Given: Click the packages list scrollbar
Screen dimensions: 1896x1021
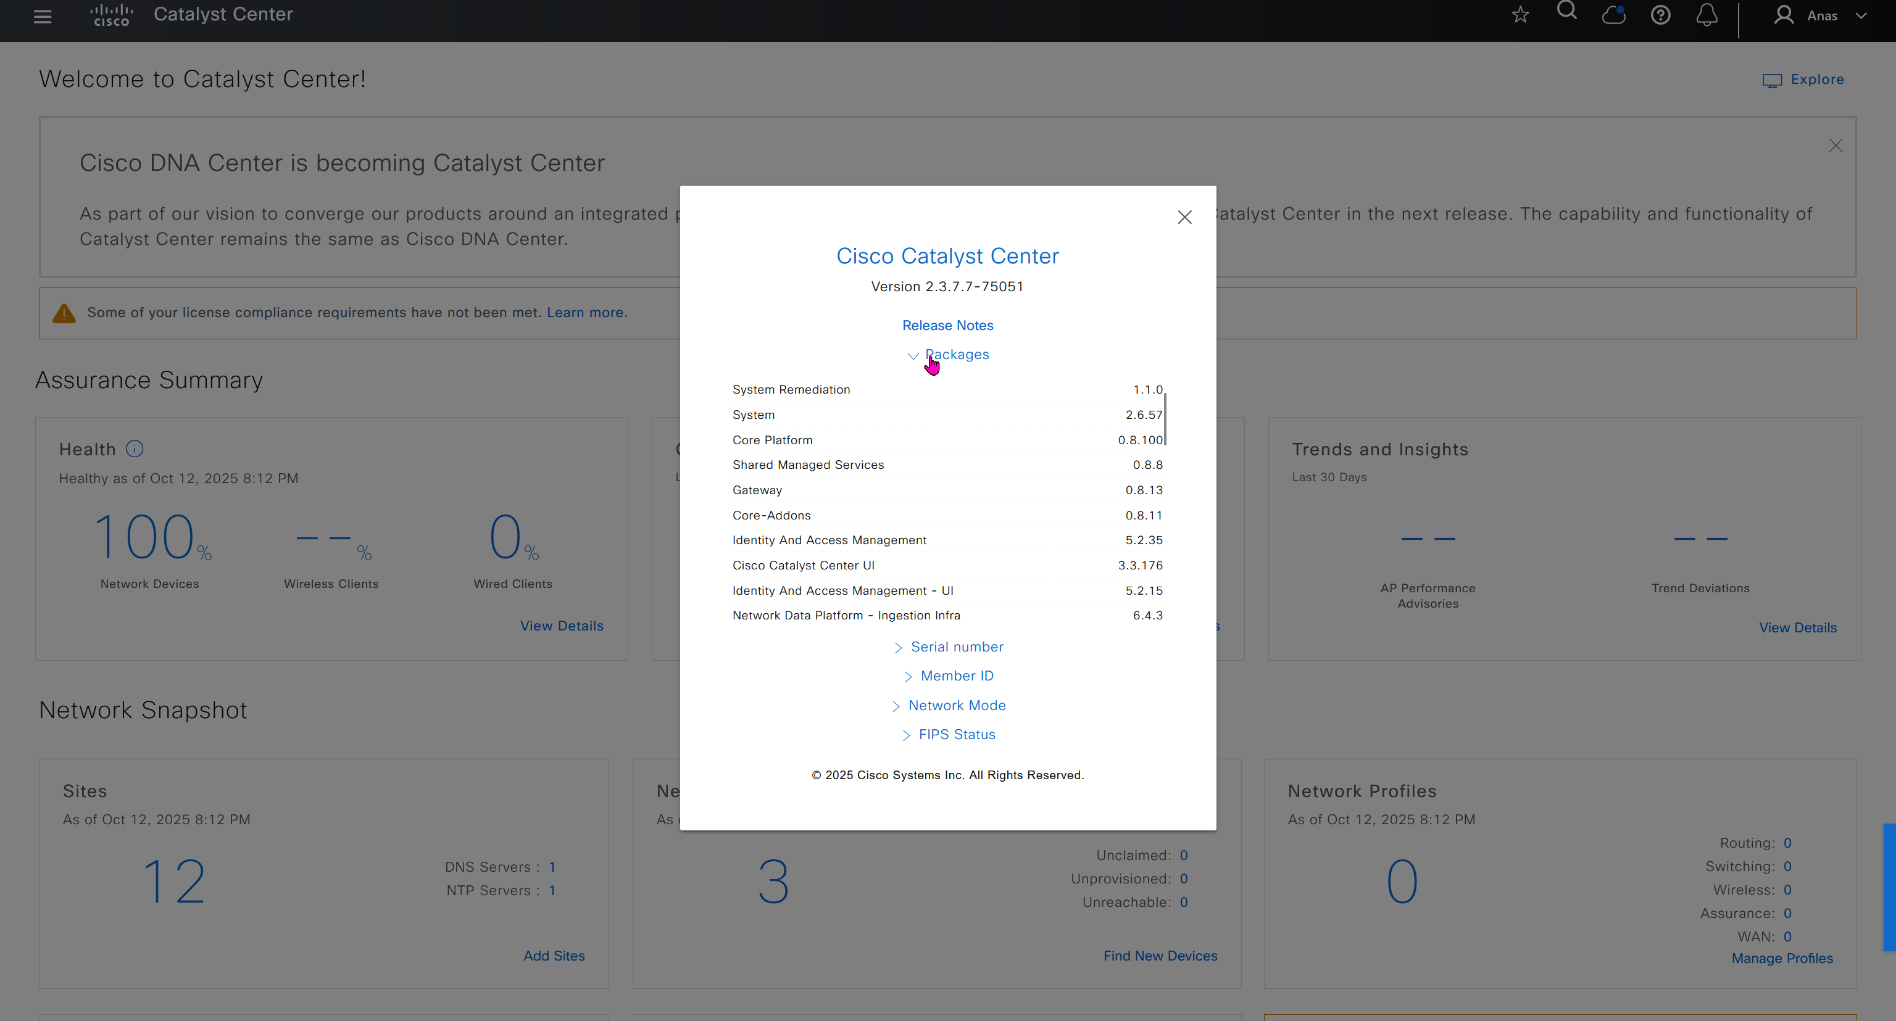Looking at the screenshot, I should pyautogui.click(x=1165, y=420).
